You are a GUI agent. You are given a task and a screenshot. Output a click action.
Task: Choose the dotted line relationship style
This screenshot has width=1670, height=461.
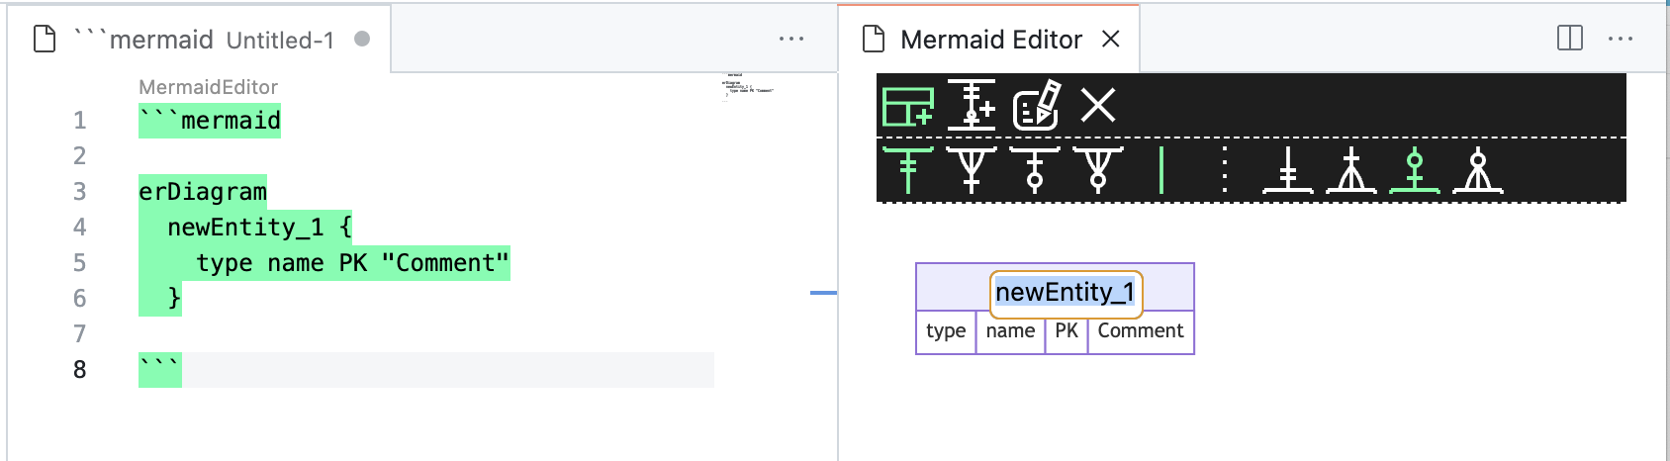(x=1225, y=169)
